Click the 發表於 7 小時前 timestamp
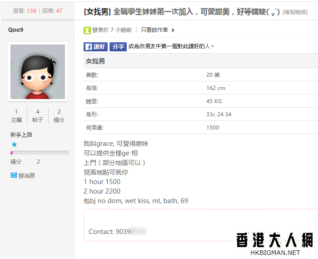318x259 pixels. [x=112, y=30]
